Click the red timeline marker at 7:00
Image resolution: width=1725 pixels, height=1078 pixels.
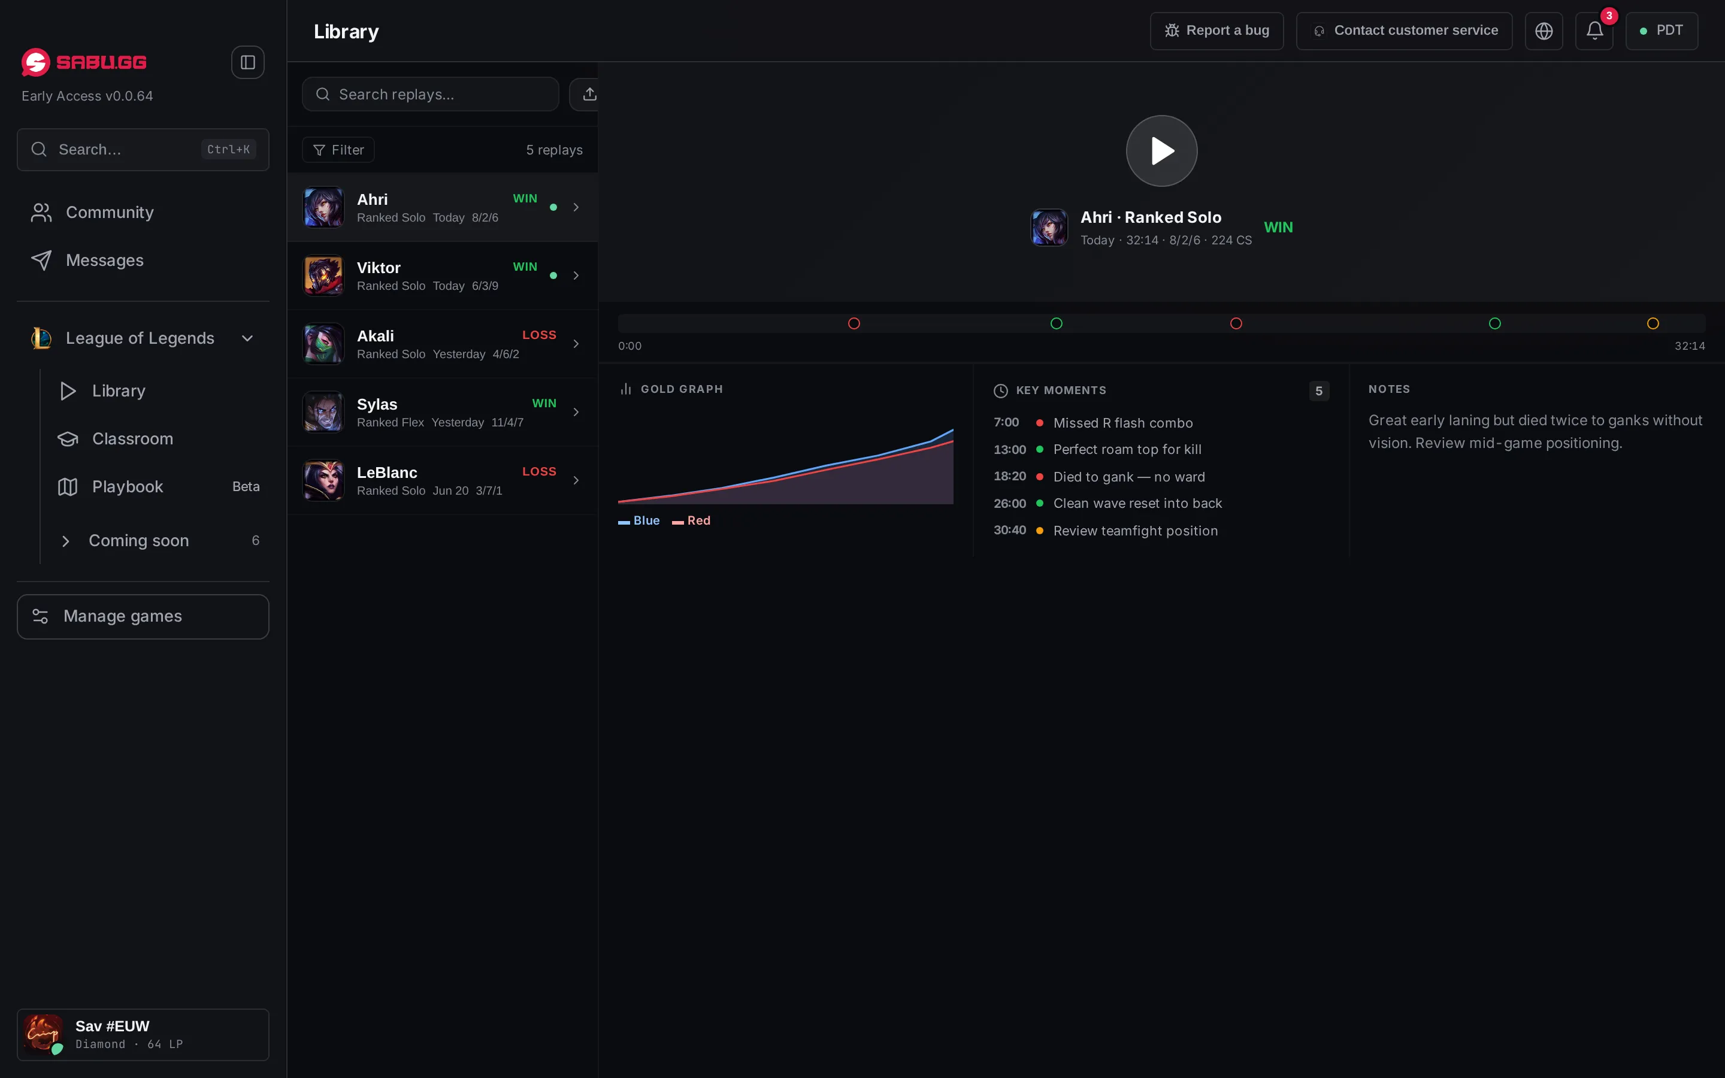click(854, 323)
